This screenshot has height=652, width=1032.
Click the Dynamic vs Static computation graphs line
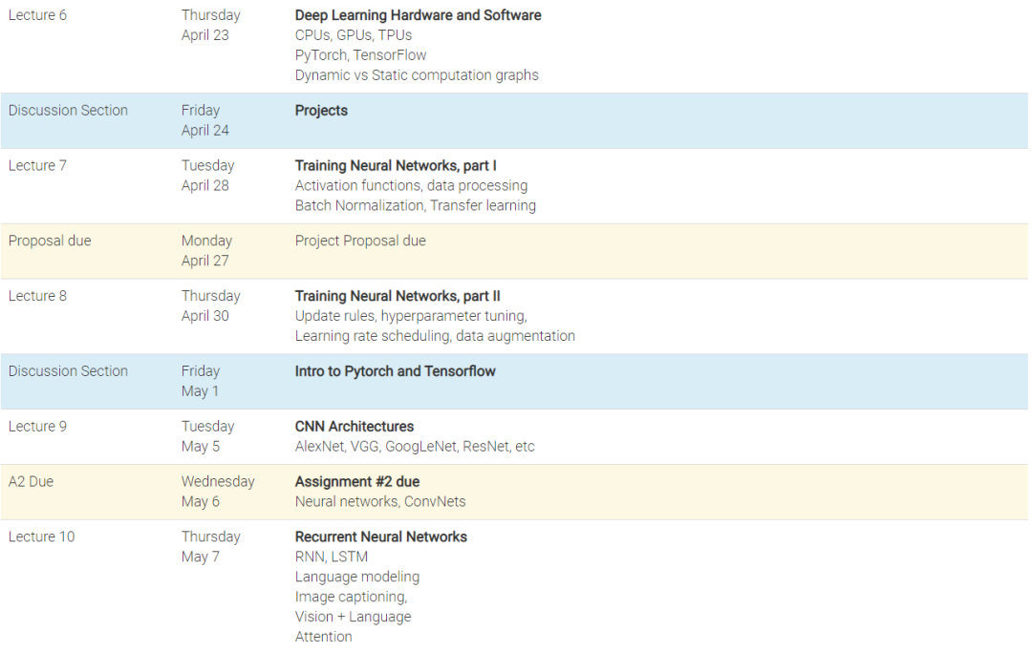(x=417, y=75)
